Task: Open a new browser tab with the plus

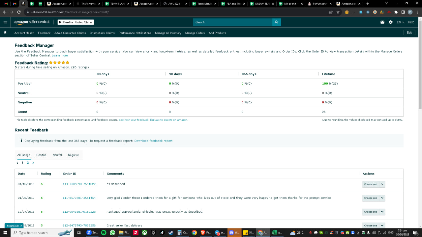Action: click(x=368, y=4)
